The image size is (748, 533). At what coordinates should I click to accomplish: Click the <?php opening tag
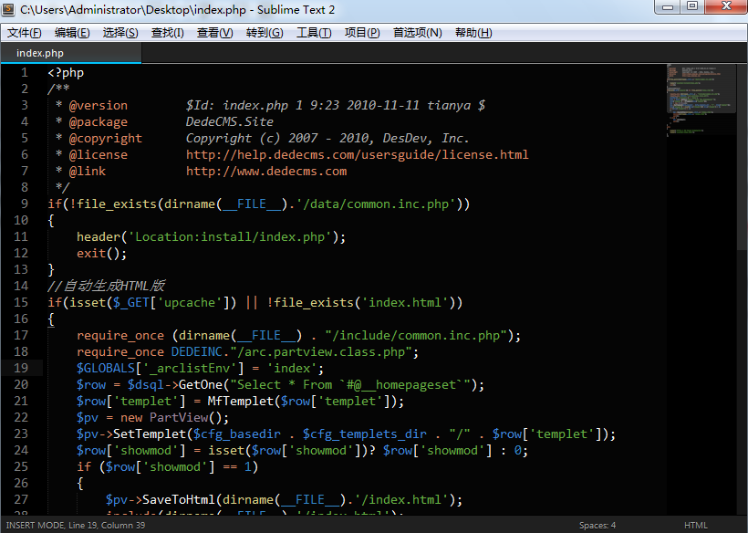66,72
